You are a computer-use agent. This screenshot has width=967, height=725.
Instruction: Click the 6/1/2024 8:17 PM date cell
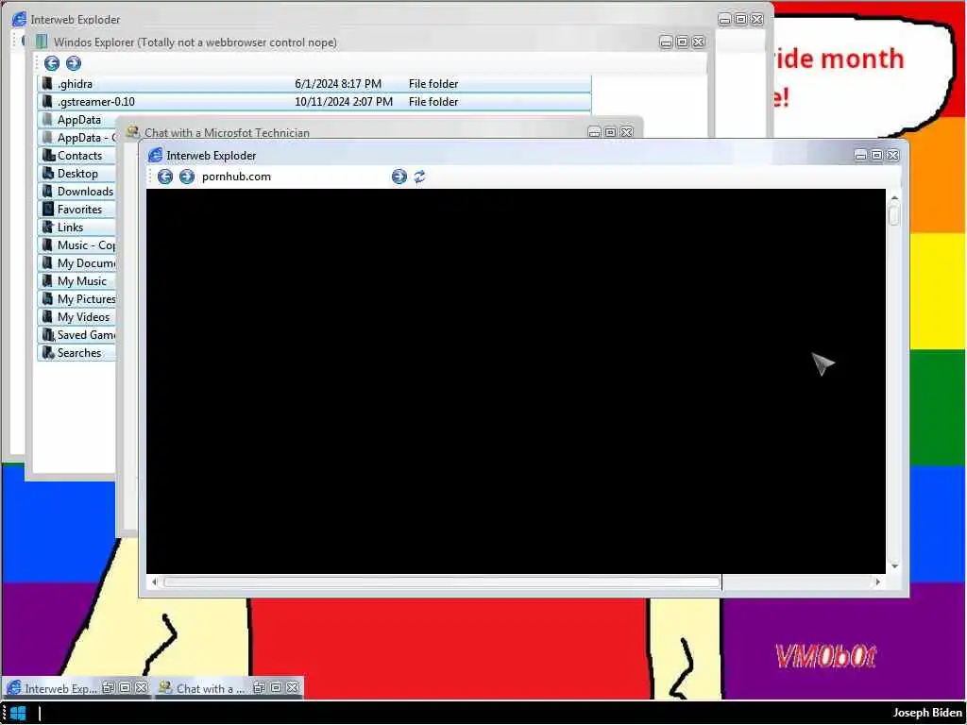(x=338, y=84)
